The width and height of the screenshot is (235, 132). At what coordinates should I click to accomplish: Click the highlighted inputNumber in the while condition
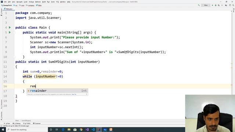46,77
